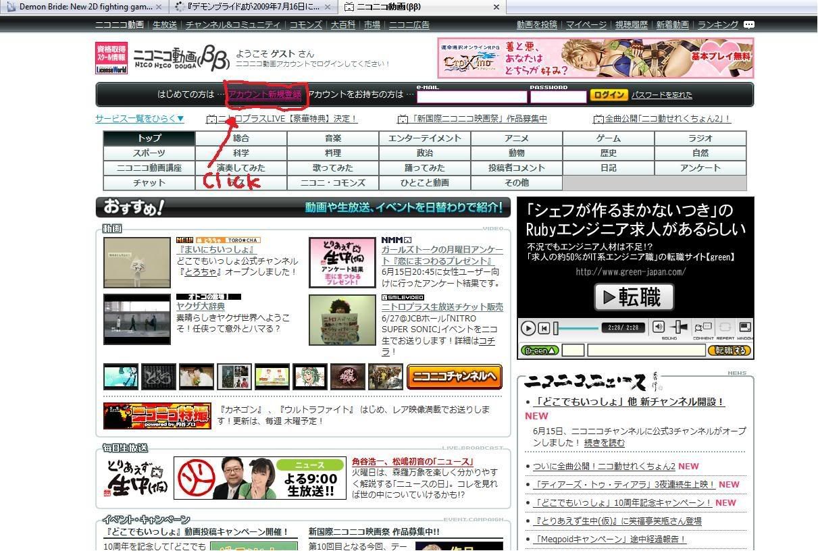Image resolution: width=818 pixels, height=553 pixels.
Task: Click the パスワードを忘れた link
Action: coord(662,95)
